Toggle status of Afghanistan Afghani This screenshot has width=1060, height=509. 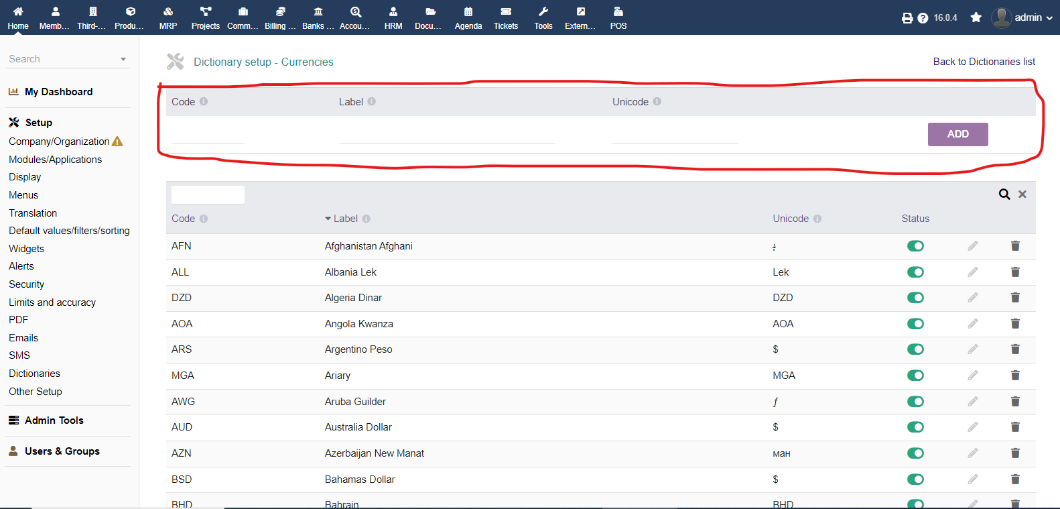[915, 246]
